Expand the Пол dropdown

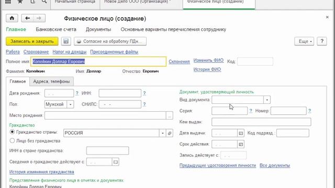(70, 104)
